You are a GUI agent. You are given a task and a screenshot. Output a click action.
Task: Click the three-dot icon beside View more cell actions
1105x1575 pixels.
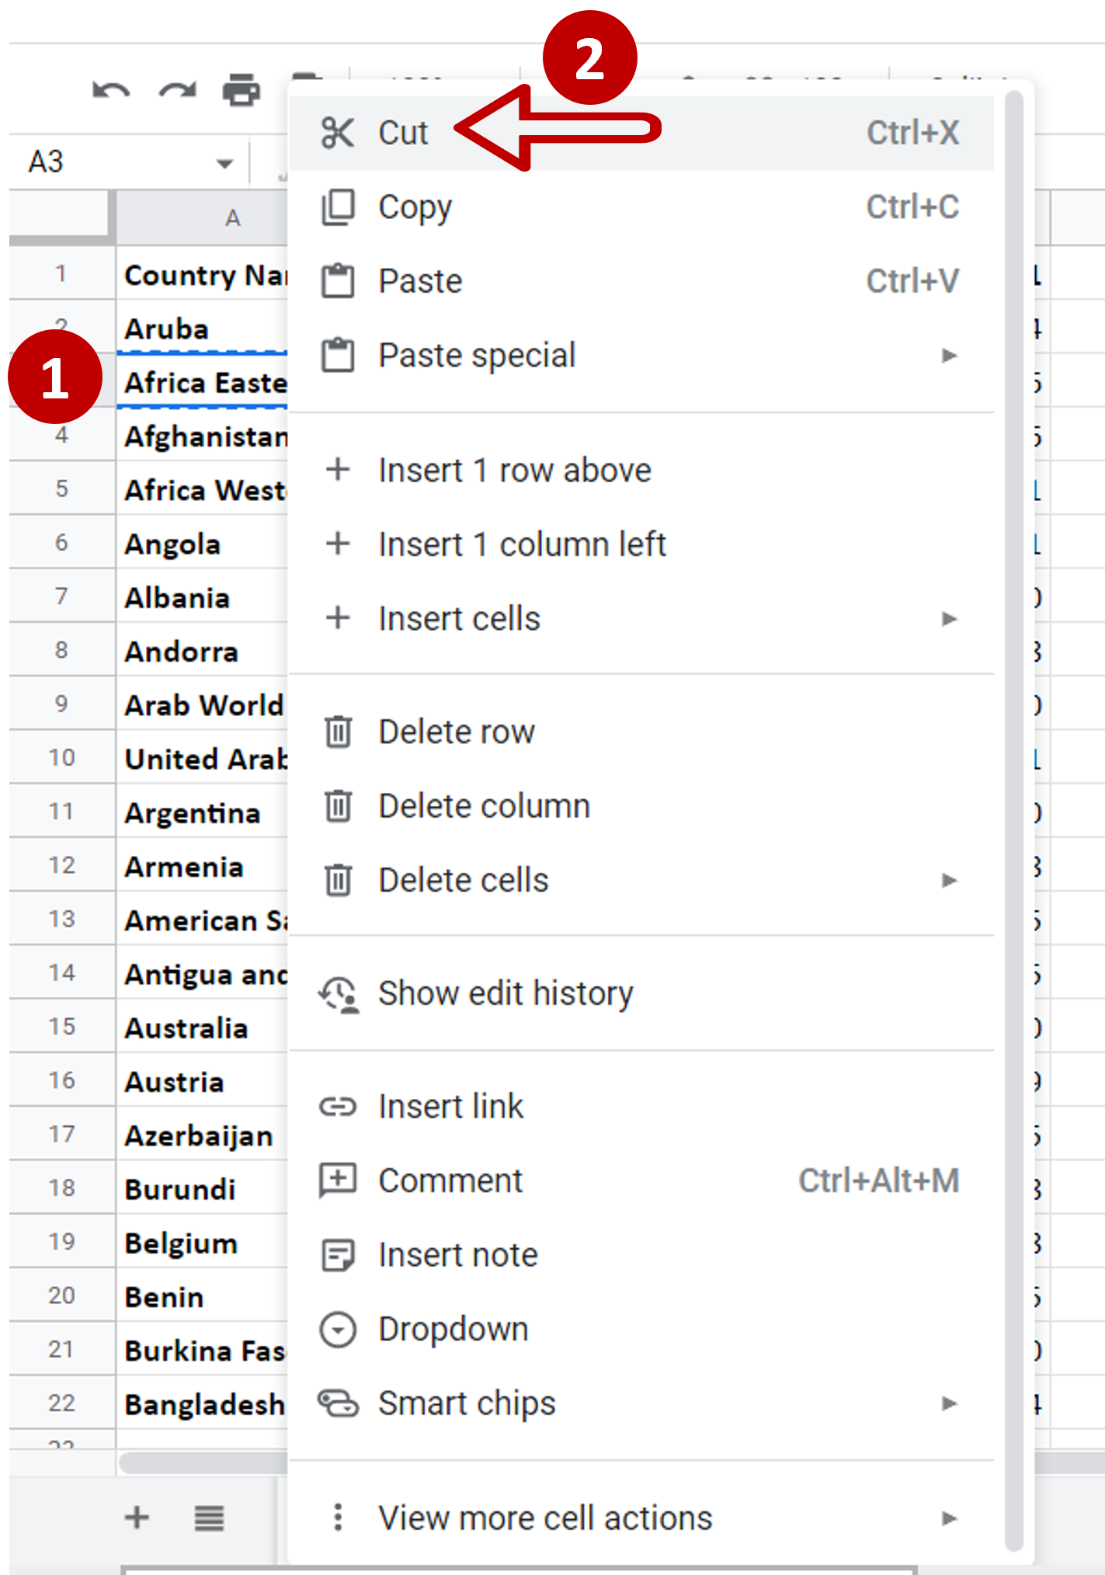click(338, 1517)
